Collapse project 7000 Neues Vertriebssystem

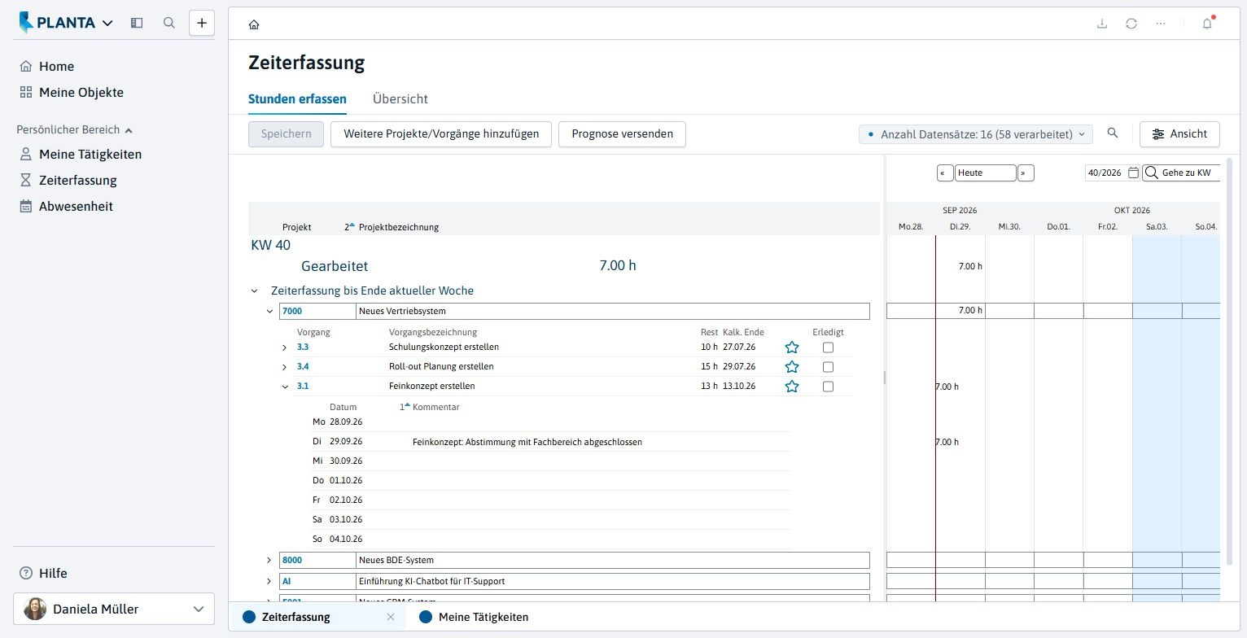click(269, 311)
